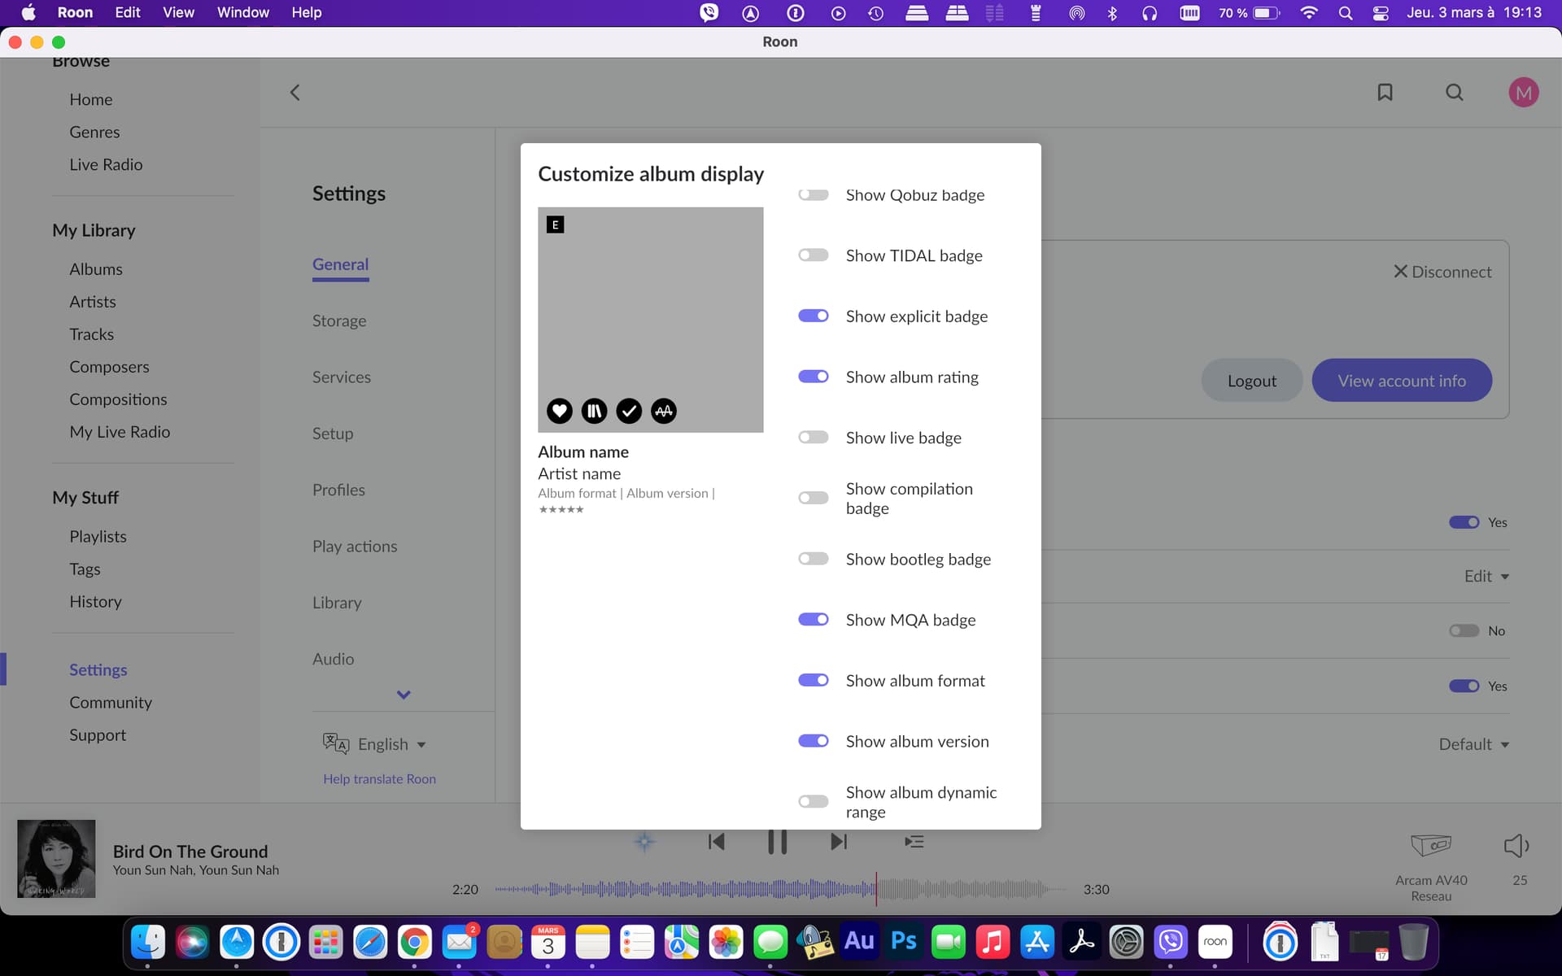Click the Bird On The Ground title

190,852
